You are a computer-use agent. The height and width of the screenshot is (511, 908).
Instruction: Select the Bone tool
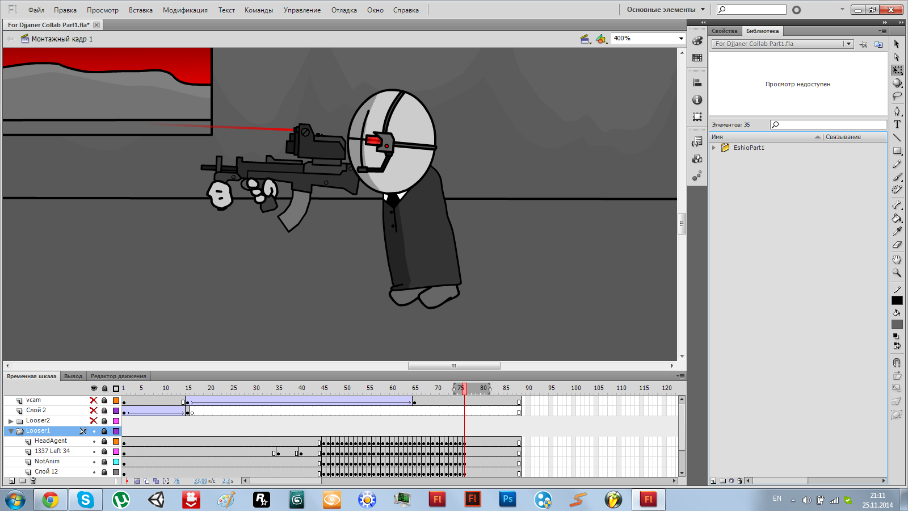click(x=897, y=205)
